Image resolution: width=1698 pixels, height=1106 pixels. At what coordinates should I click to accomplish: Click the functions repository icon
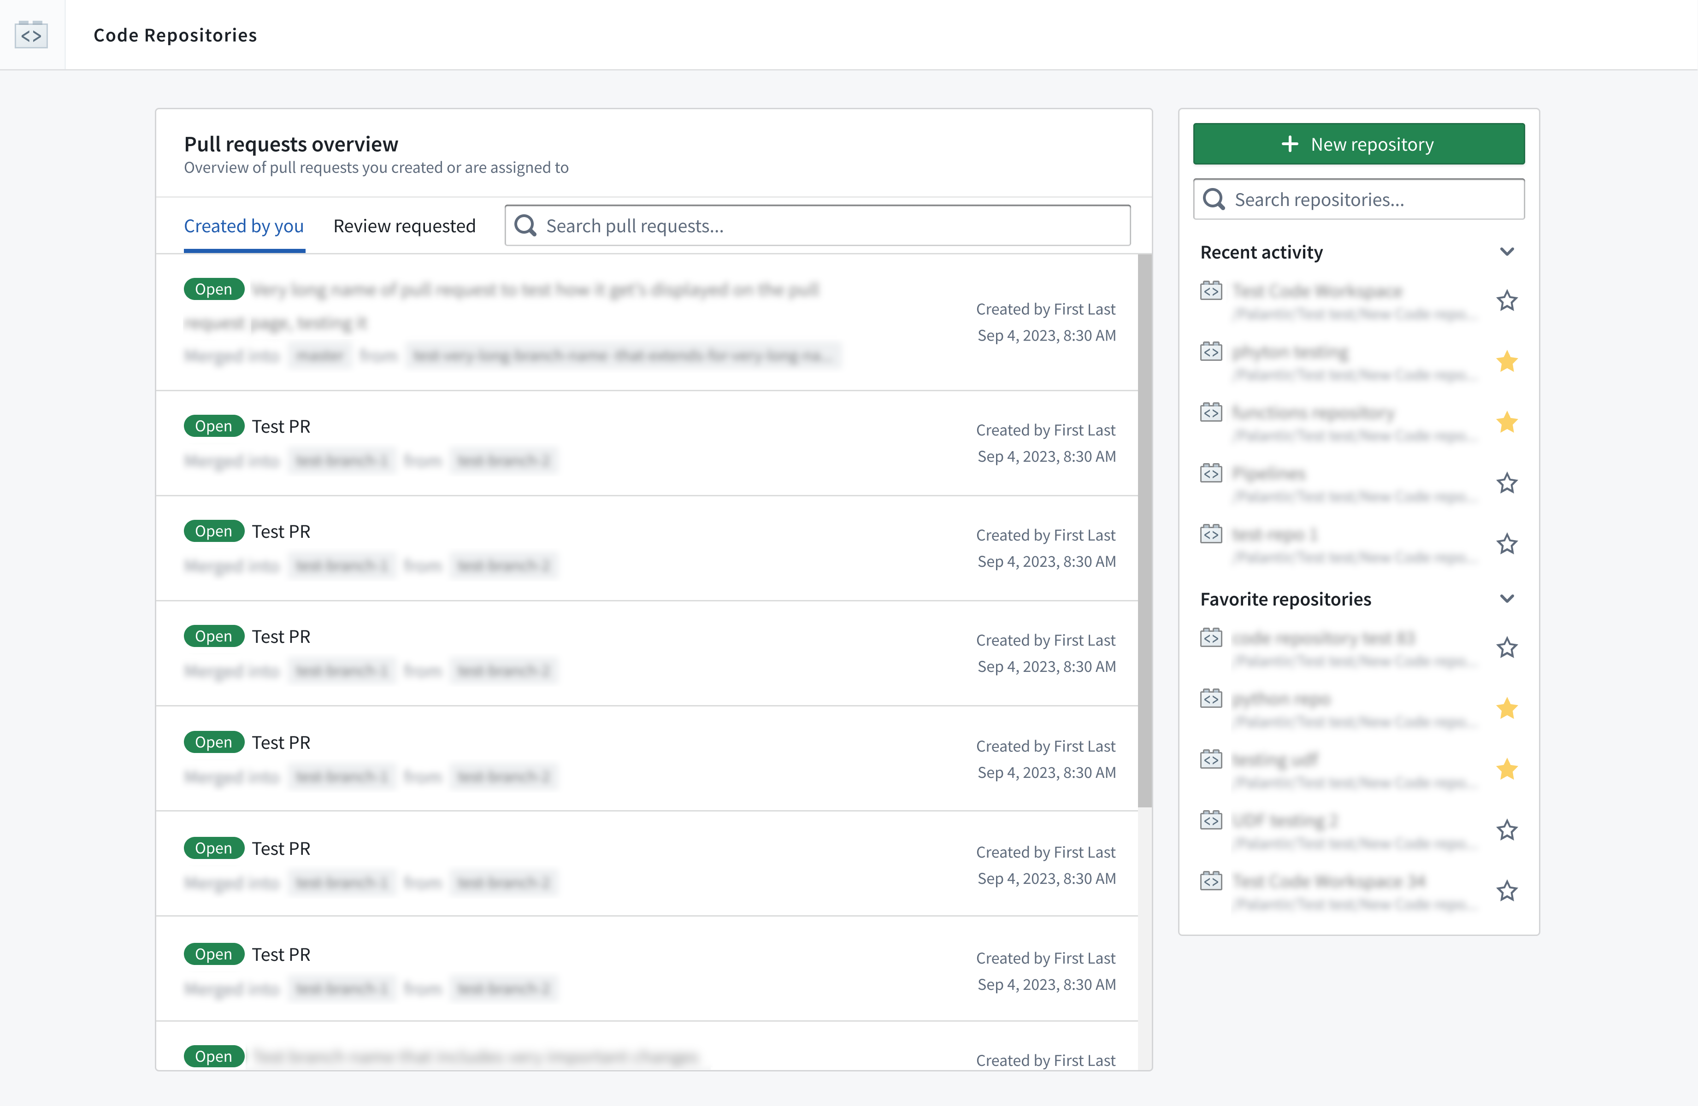click(x=1211, y=412)
